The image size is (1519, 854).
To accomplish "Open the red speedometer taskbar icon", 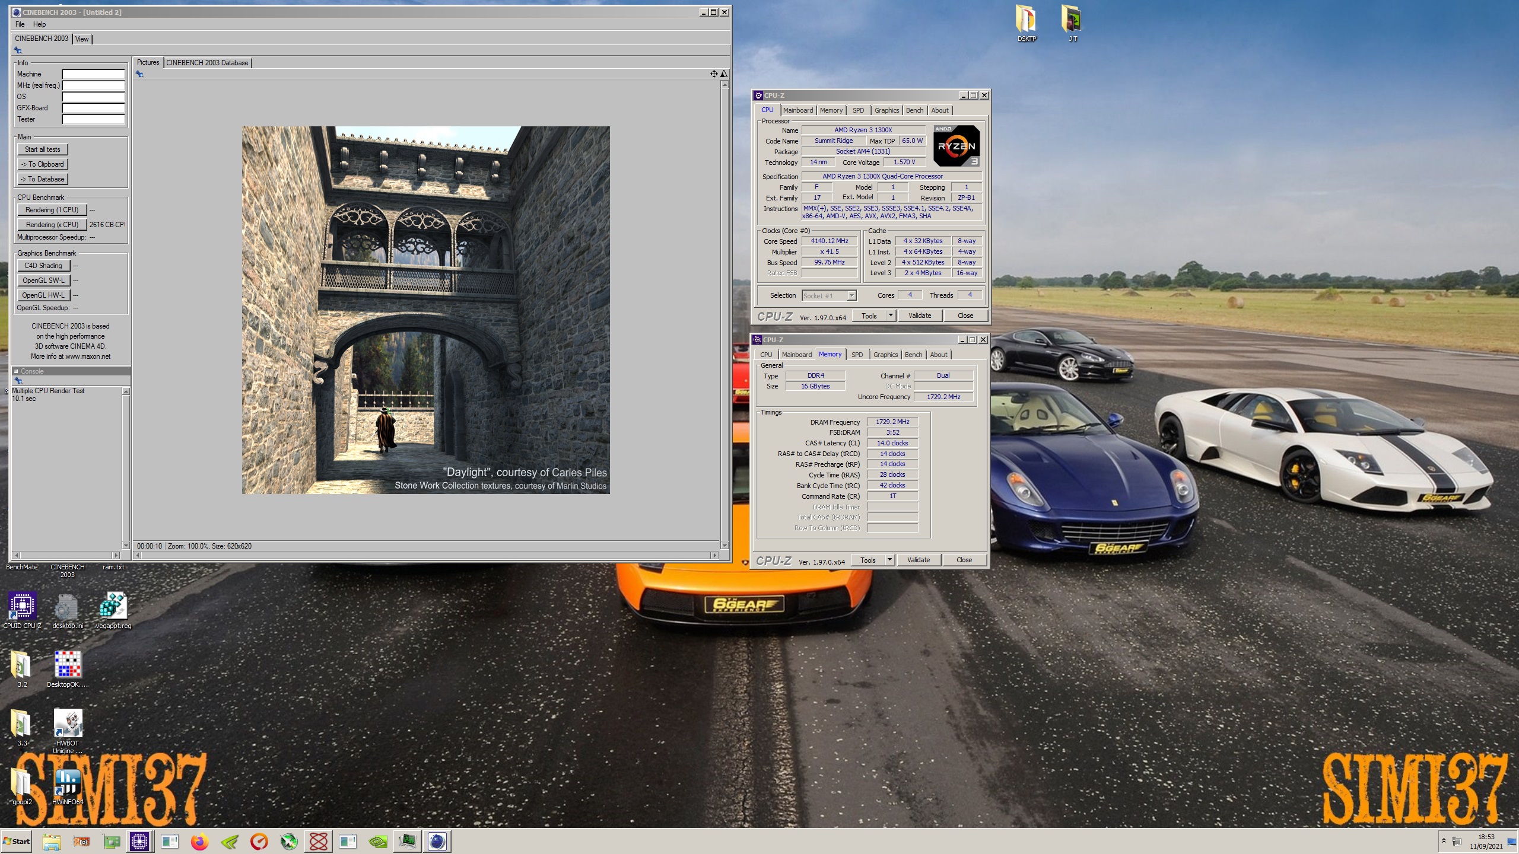I will [259, 841].
